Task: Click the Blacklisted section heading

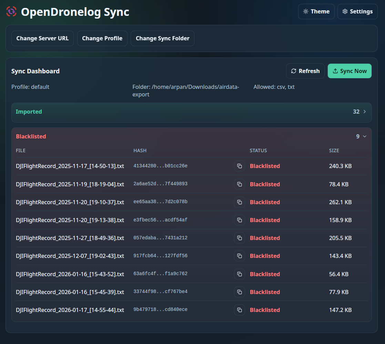Action: coord(31,136)
